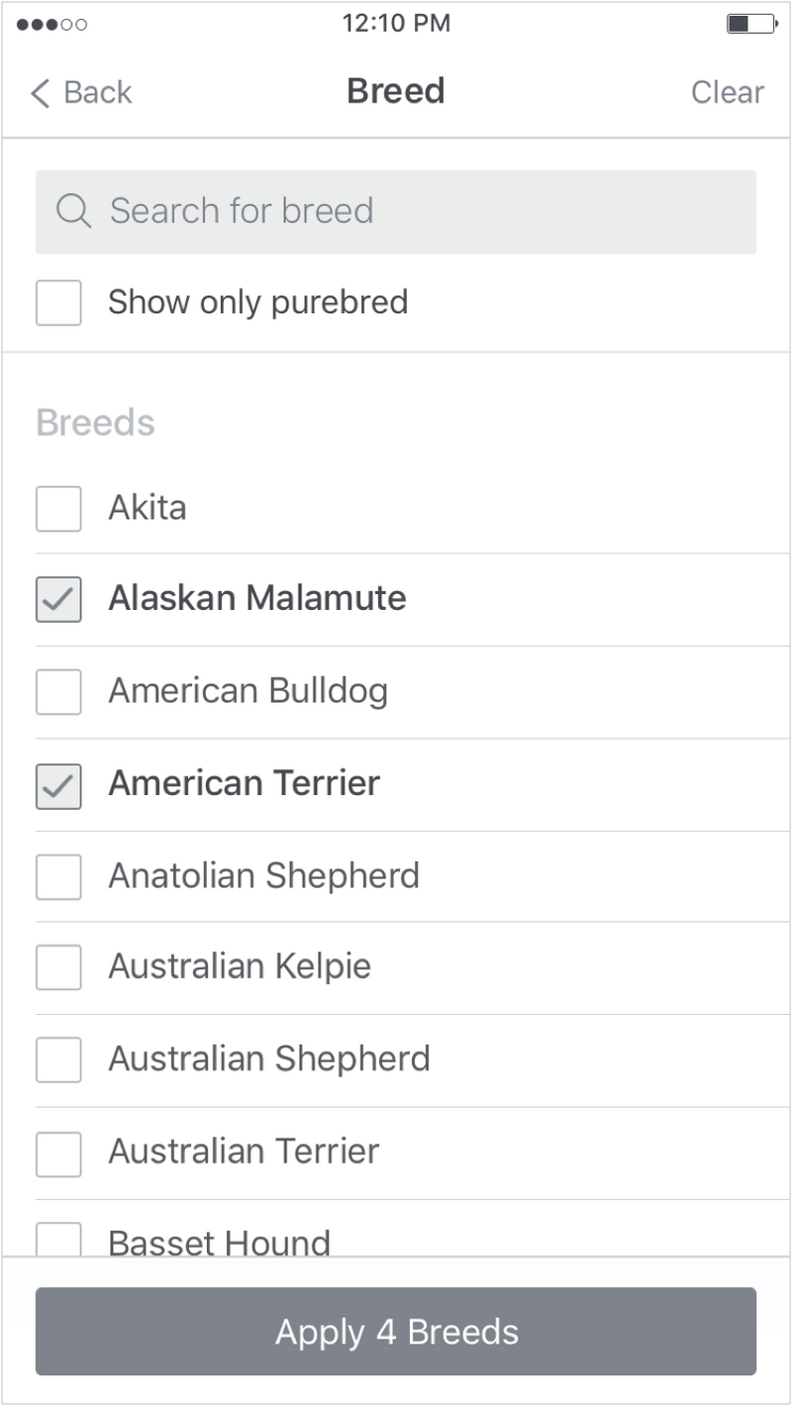Mark the Australian Terrier checkbox
This screenshot has width=792, height=1405.
58,1153
